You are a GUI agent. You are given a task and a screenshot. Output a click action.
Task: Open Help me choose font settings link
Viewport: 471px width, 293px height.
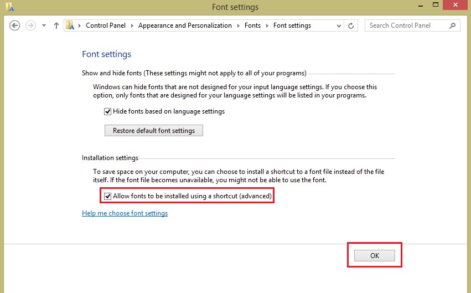pyautogui.click(x=125, y=213)
